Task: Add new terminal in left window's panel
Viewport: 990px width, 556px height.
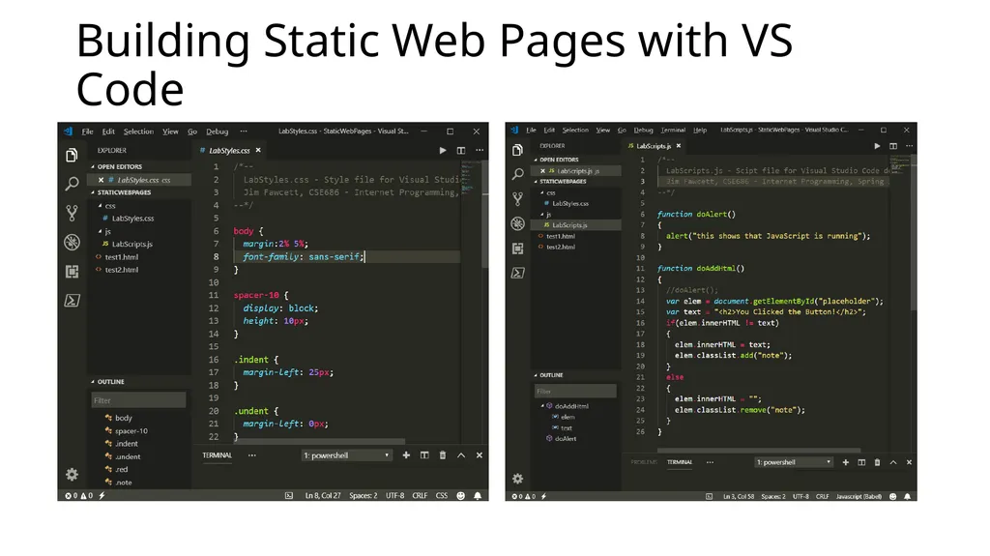Action: coord(406,454)
